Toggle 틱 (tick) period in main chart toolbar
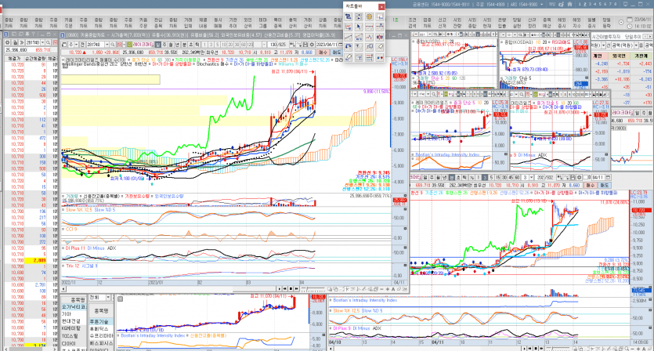The width and height of the screenshot is (654, 351). (x=197, y=45)
